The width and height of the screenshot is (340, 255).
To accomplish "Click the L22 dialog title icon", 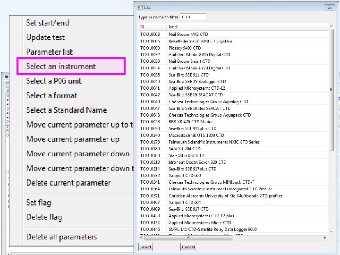I will (x=140, y=7).
